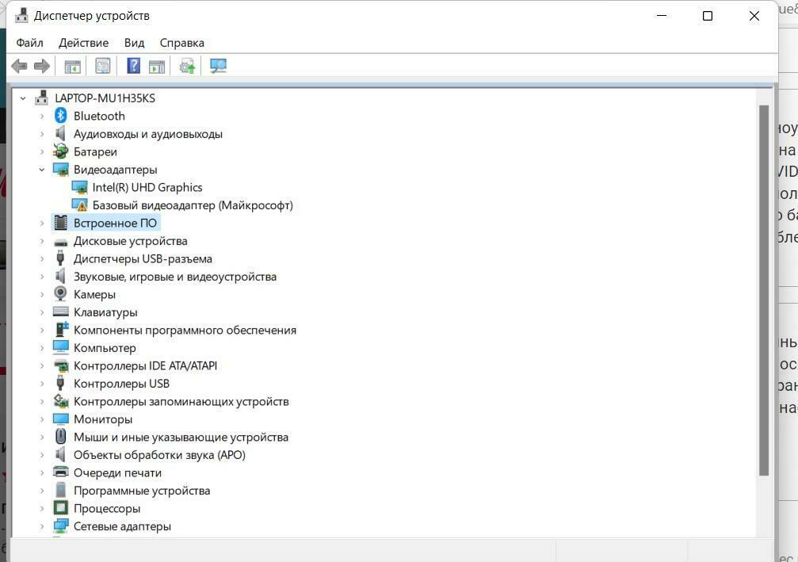Viewport: 798px width, 562px height.
Task: Scan for hardware changes via the monitor icon
Action: point(219,66)
